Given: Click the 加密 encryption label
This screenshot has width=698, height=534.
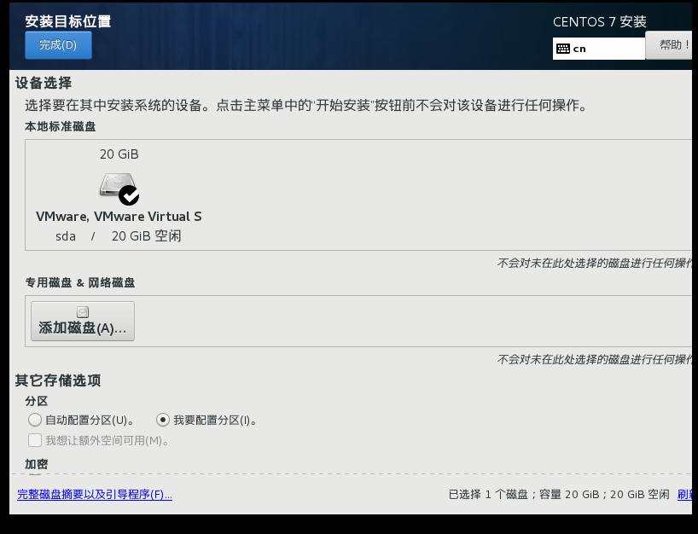Looking at the screenshot, I should (37, 464).
